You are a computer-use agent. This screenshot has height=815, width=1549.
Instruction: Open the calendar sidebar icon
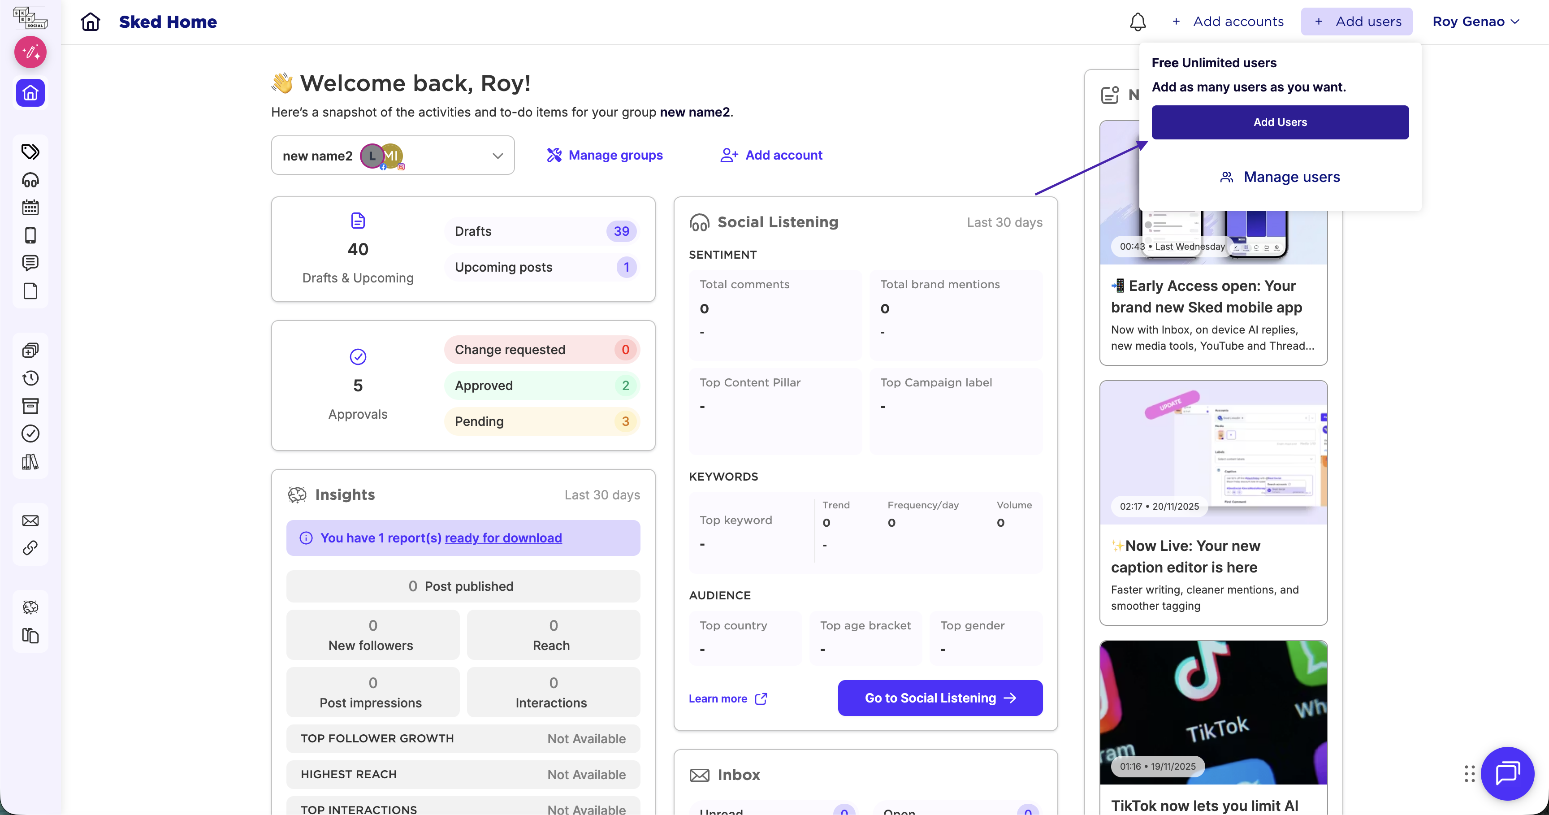pyautogui.click(x=30, y=208)
